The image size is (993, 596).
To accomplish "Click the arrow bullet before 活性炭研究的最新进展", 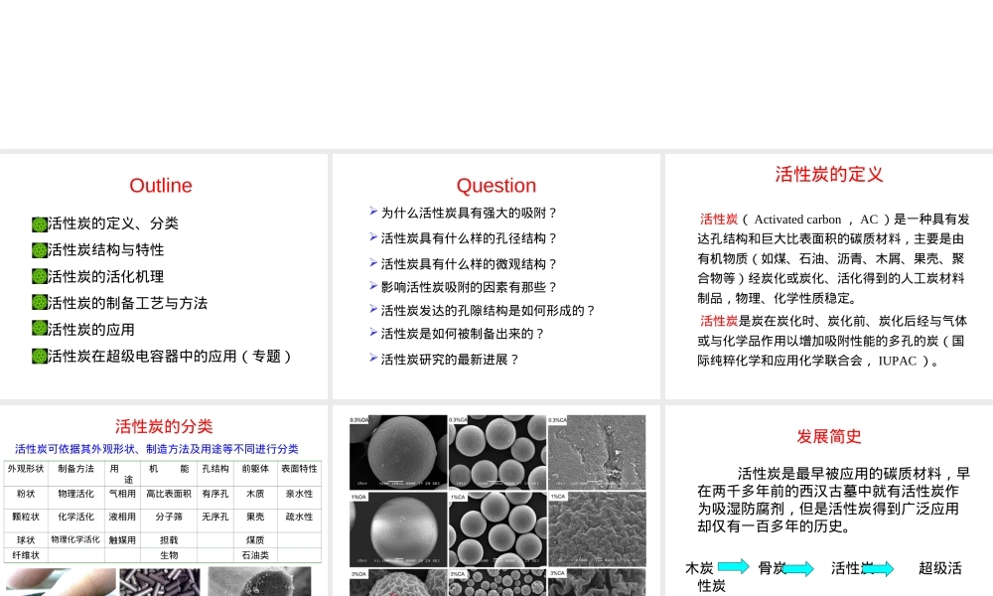I will click(373, 358).
